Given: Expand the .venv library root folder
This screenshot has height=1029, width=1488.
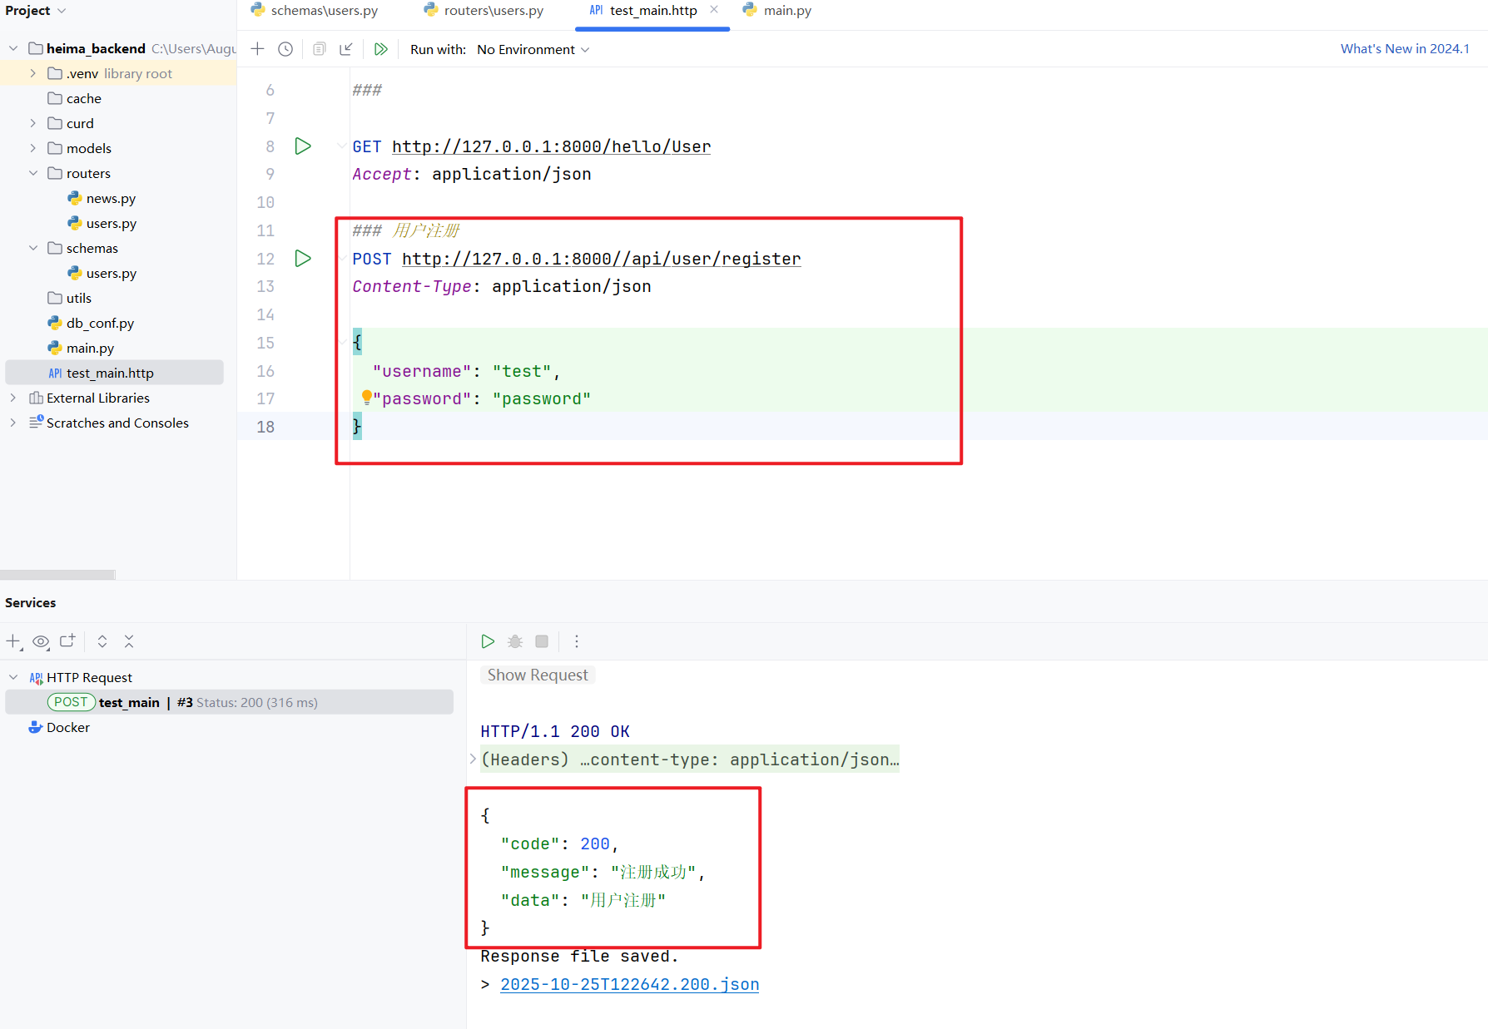Looking at the screenshot, I should pyautogui.click(x=32, y=73).
